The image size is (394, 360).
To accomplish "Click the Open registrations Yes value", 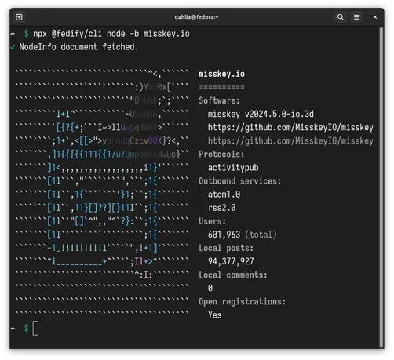I will point(215,315).
